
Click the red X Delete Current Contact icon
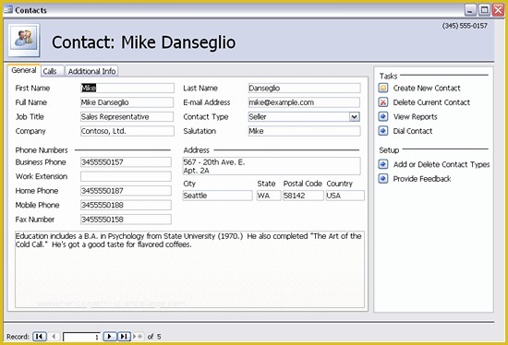[383, 102]
